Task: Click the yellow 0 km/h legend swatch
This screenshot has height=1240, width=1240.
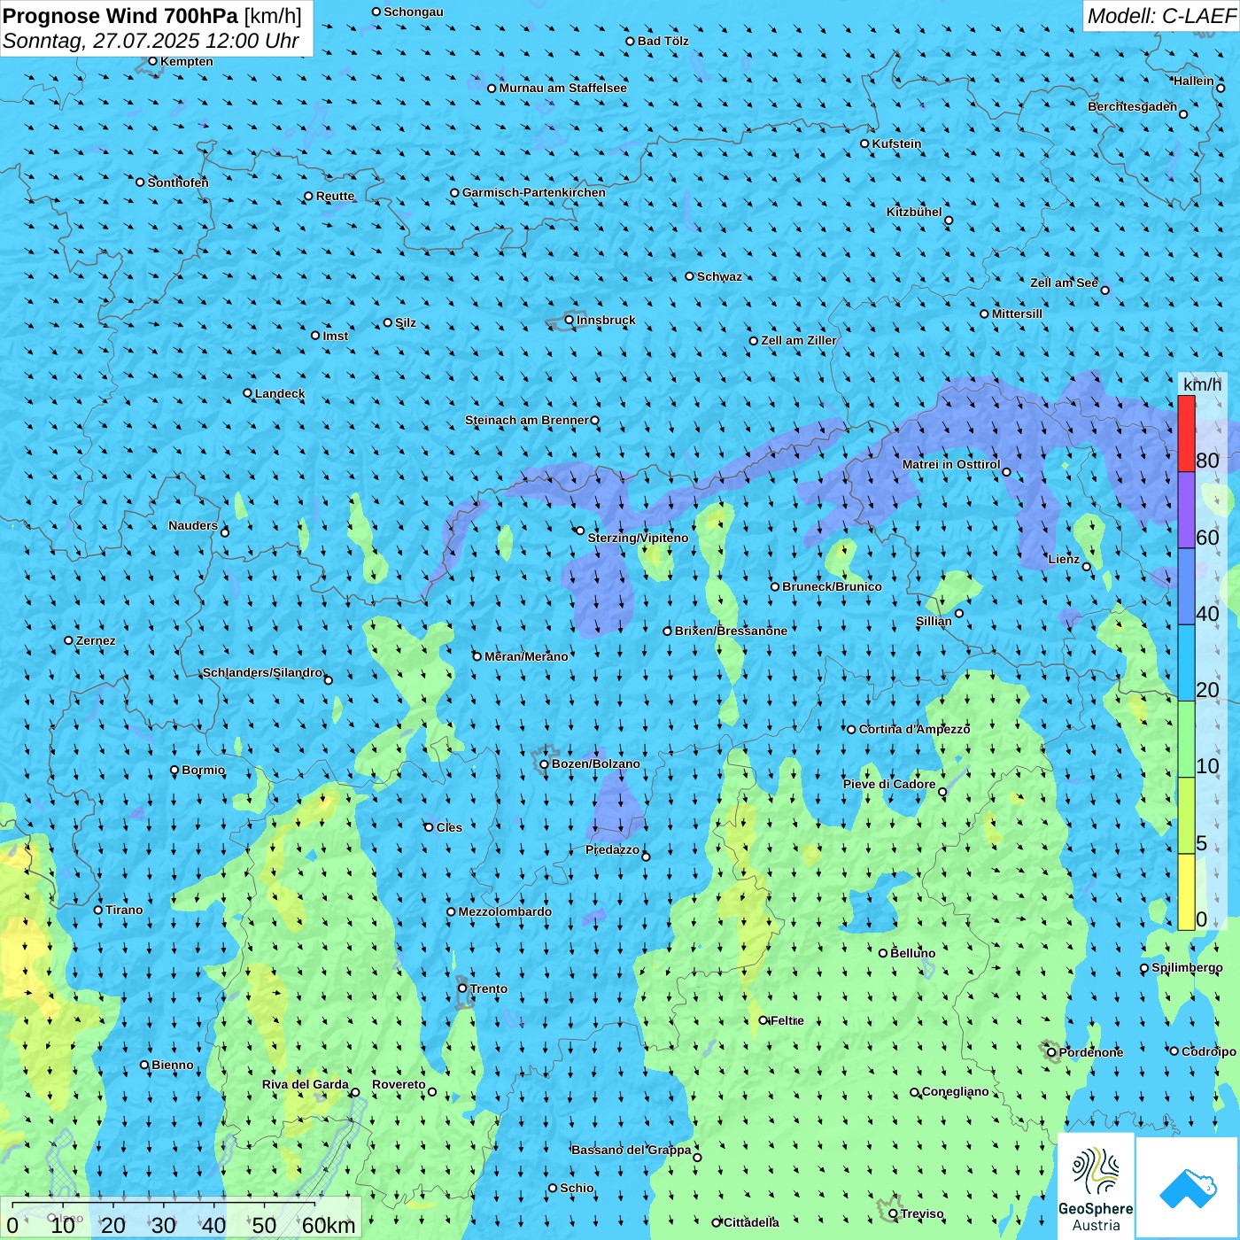Action: tap(1186, 892)
